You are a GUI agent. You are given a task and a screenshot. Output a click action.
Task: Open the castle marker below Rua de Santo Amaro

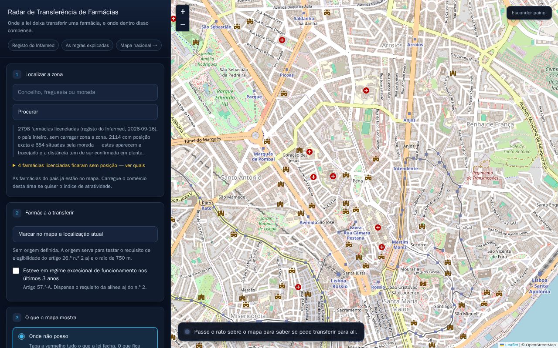[201, 297]
